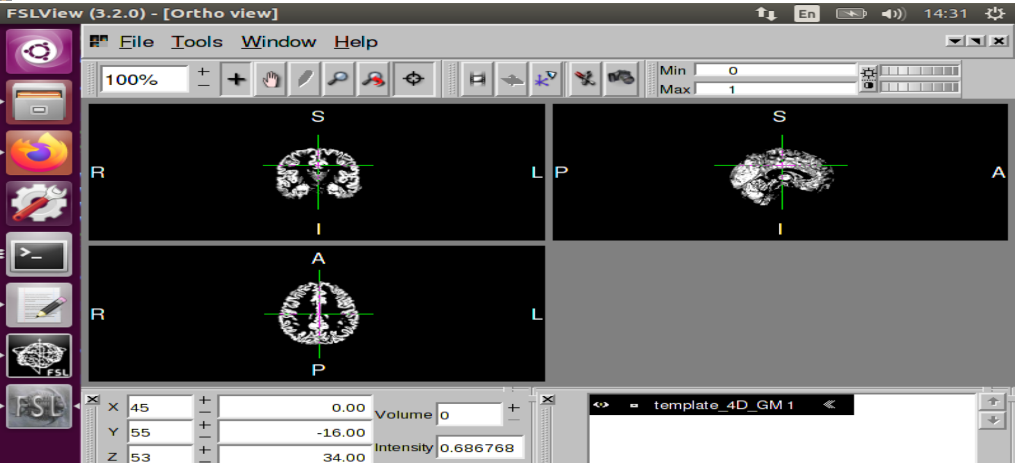Open the power cog session menu
1015x463 pixels.
(x=995, y=13)
